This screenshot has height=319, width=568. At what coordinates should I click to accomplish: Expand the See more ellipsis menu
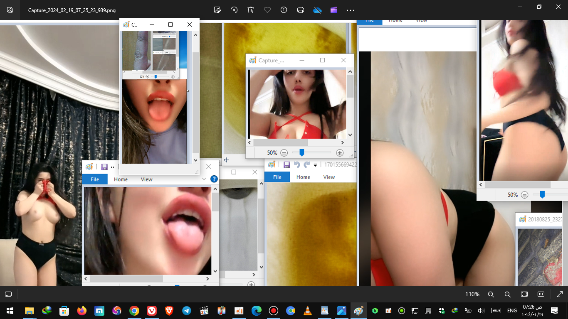(351, 10)
